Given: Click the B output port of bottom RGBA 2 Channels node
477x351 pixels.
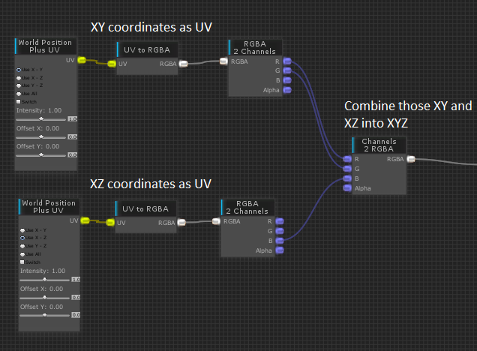Looking at the screenshot, I should point(280,241).
